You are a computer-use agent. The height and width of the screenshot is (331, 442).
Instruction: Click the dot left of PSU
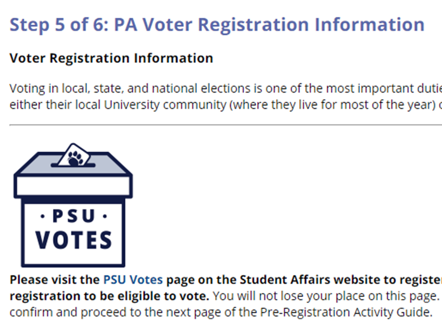click(x=42, y=217)
